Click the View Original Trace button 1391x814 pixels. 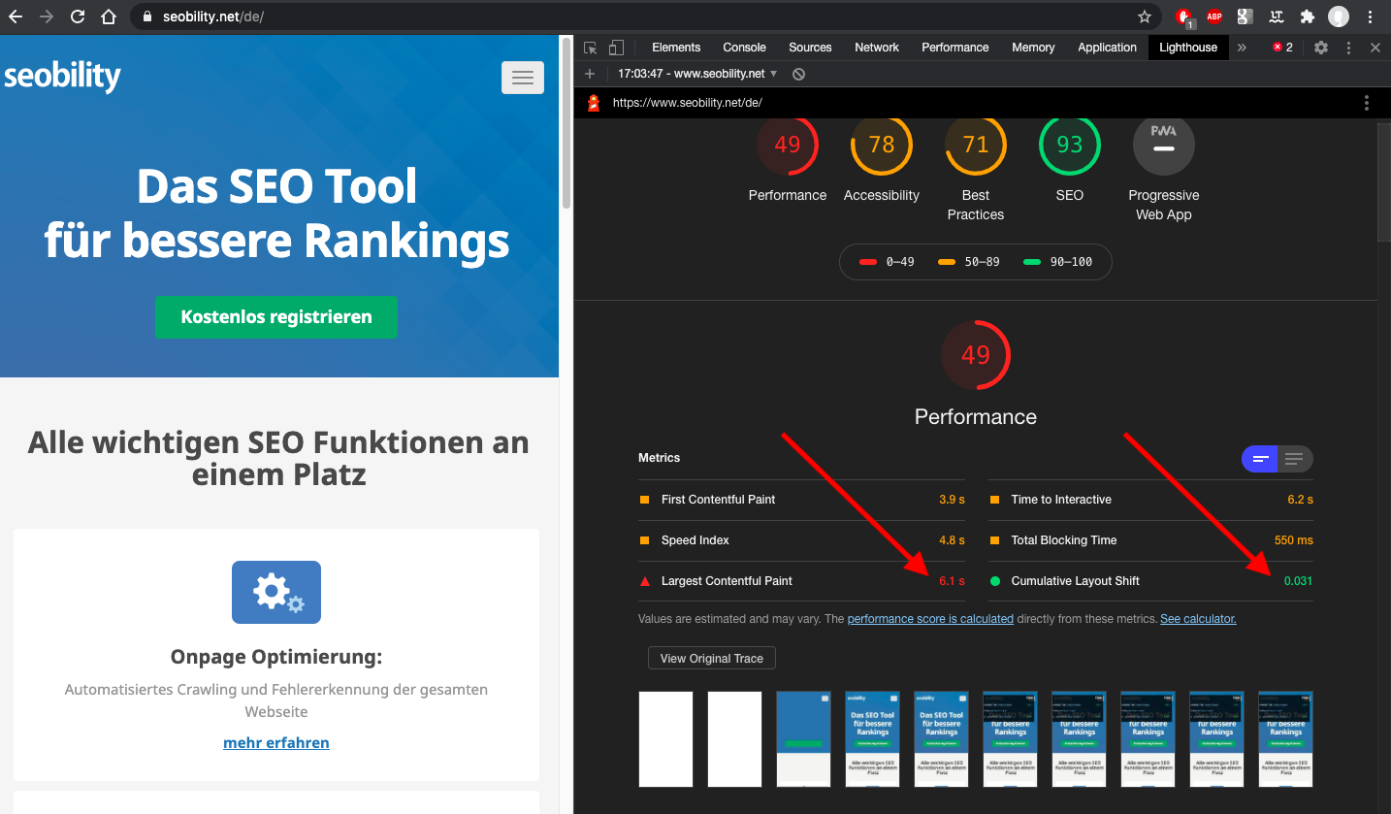(712, 659)
